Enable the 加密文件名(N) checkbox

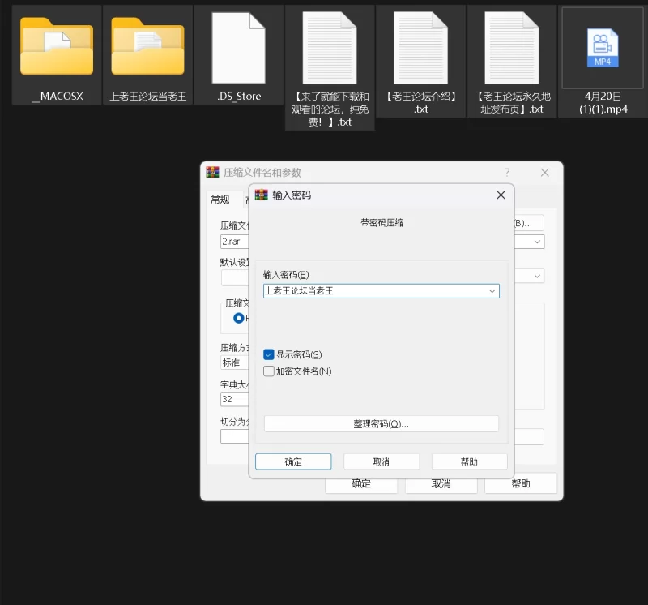coord(269,371)
